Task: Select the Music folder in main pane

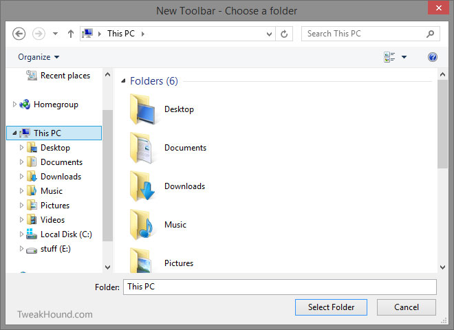Action: click(x=144, y=225)
